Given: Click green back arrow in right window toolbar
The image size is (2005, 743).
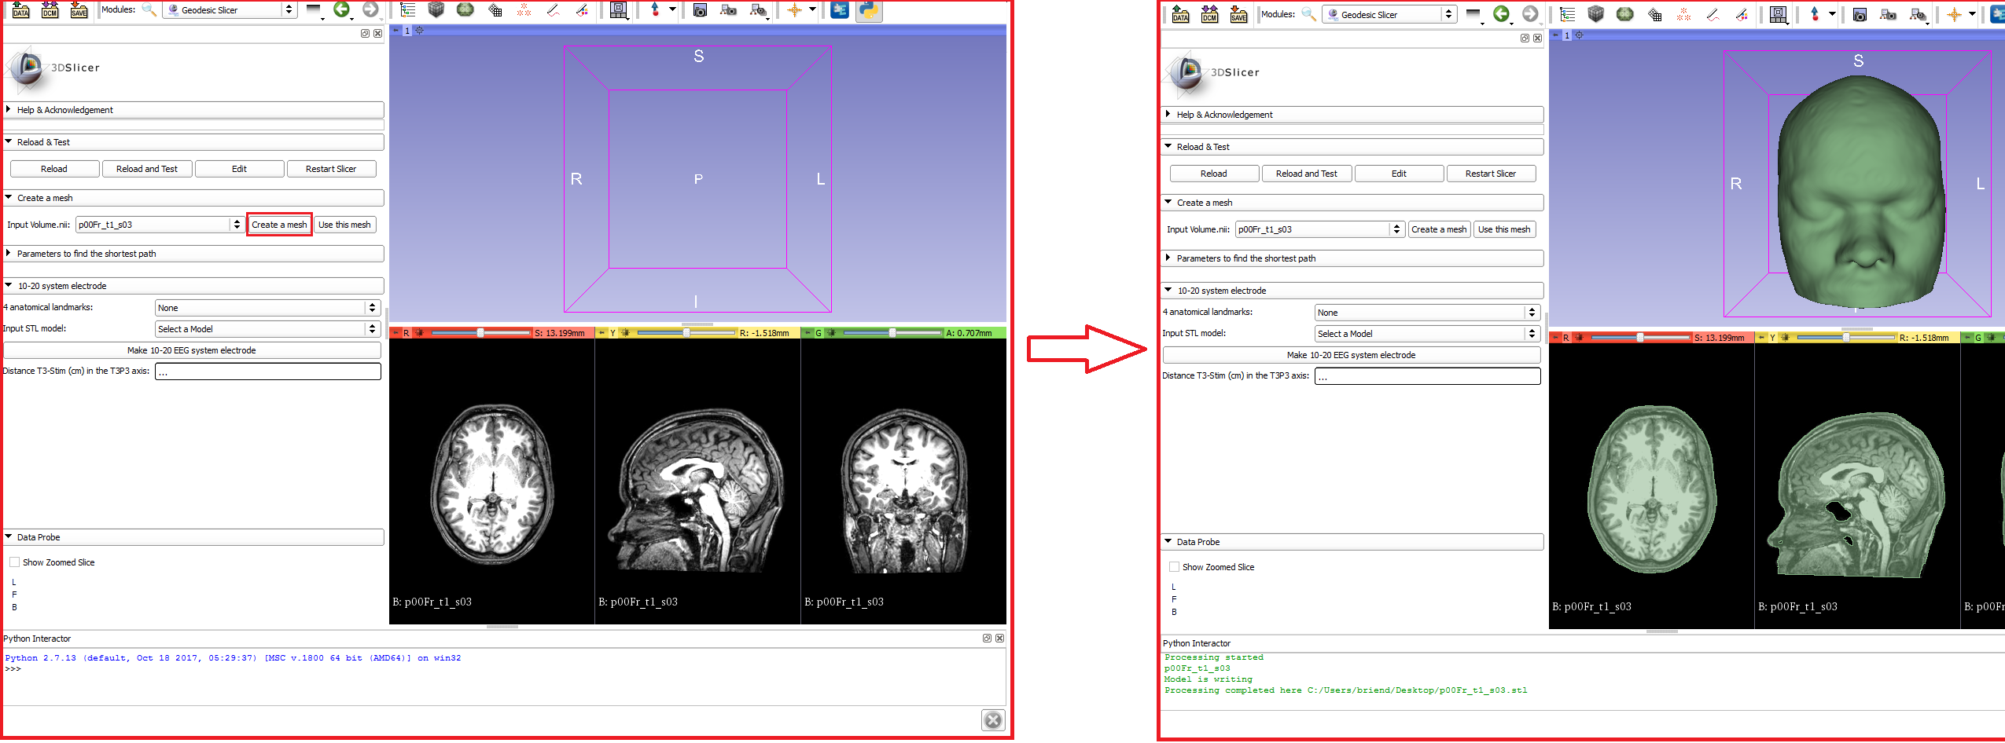Looking at the screenshot, I should [1501, 14].
